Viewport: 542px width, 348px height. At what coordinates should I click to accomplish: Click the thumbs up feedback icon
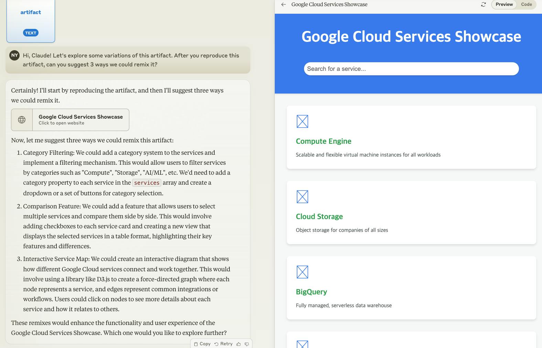point(239,344)
